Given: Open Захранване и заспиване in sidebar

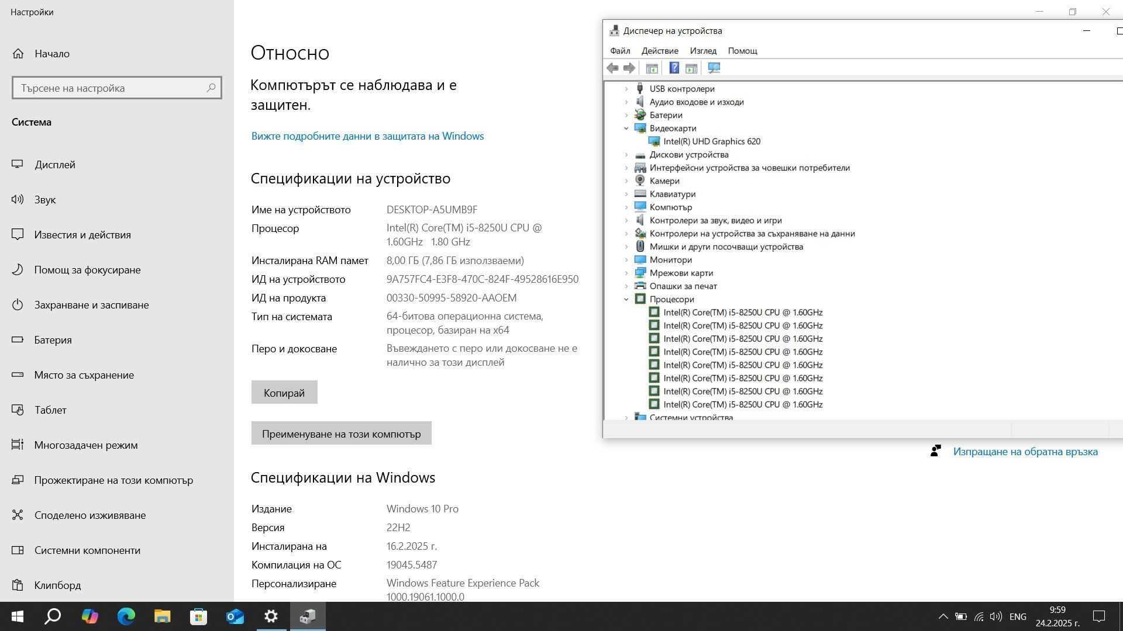Looking at the screenshot, I should tap(91, 305).
